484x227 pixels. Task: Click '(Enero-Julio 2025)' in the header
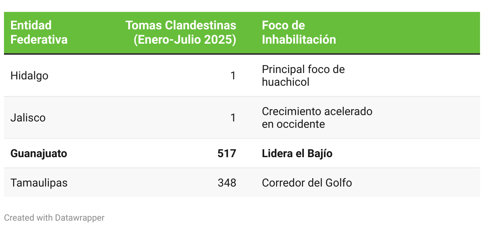pyautogui.click(x=185, y=40)
